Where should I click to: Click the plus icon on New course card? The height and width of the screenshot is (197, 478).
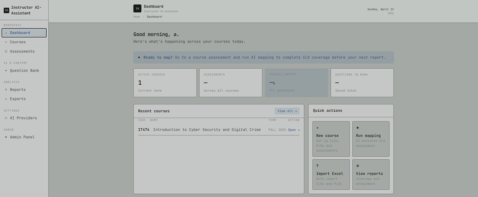pyautogui.click(x=317, y=128)
